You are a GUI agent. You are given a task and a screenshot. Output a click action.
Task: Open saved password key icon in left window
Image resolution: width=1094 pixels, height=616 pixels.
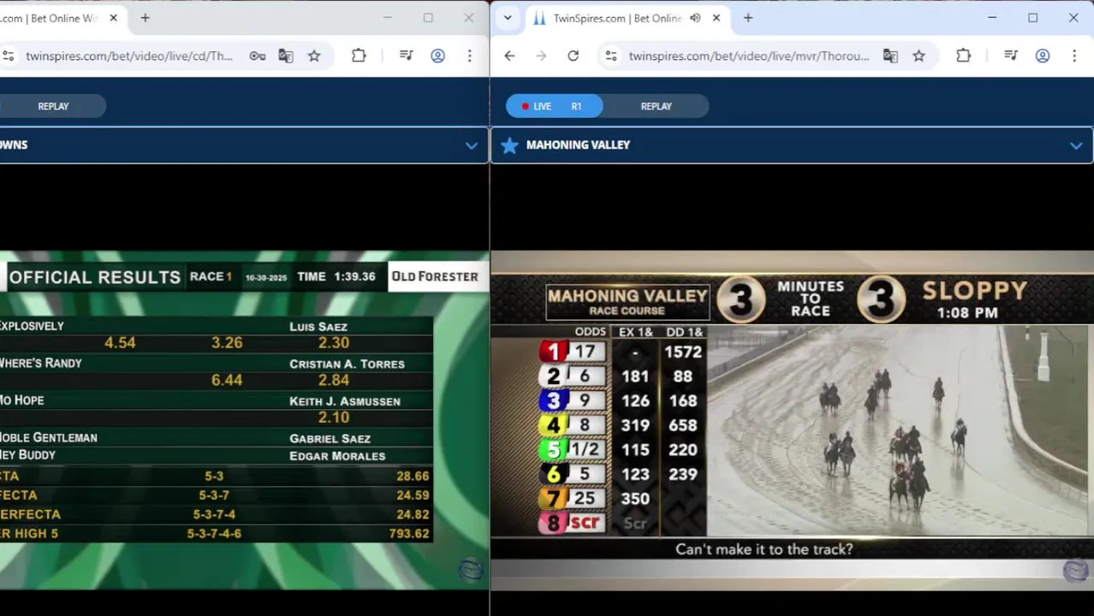pos(257,56)
